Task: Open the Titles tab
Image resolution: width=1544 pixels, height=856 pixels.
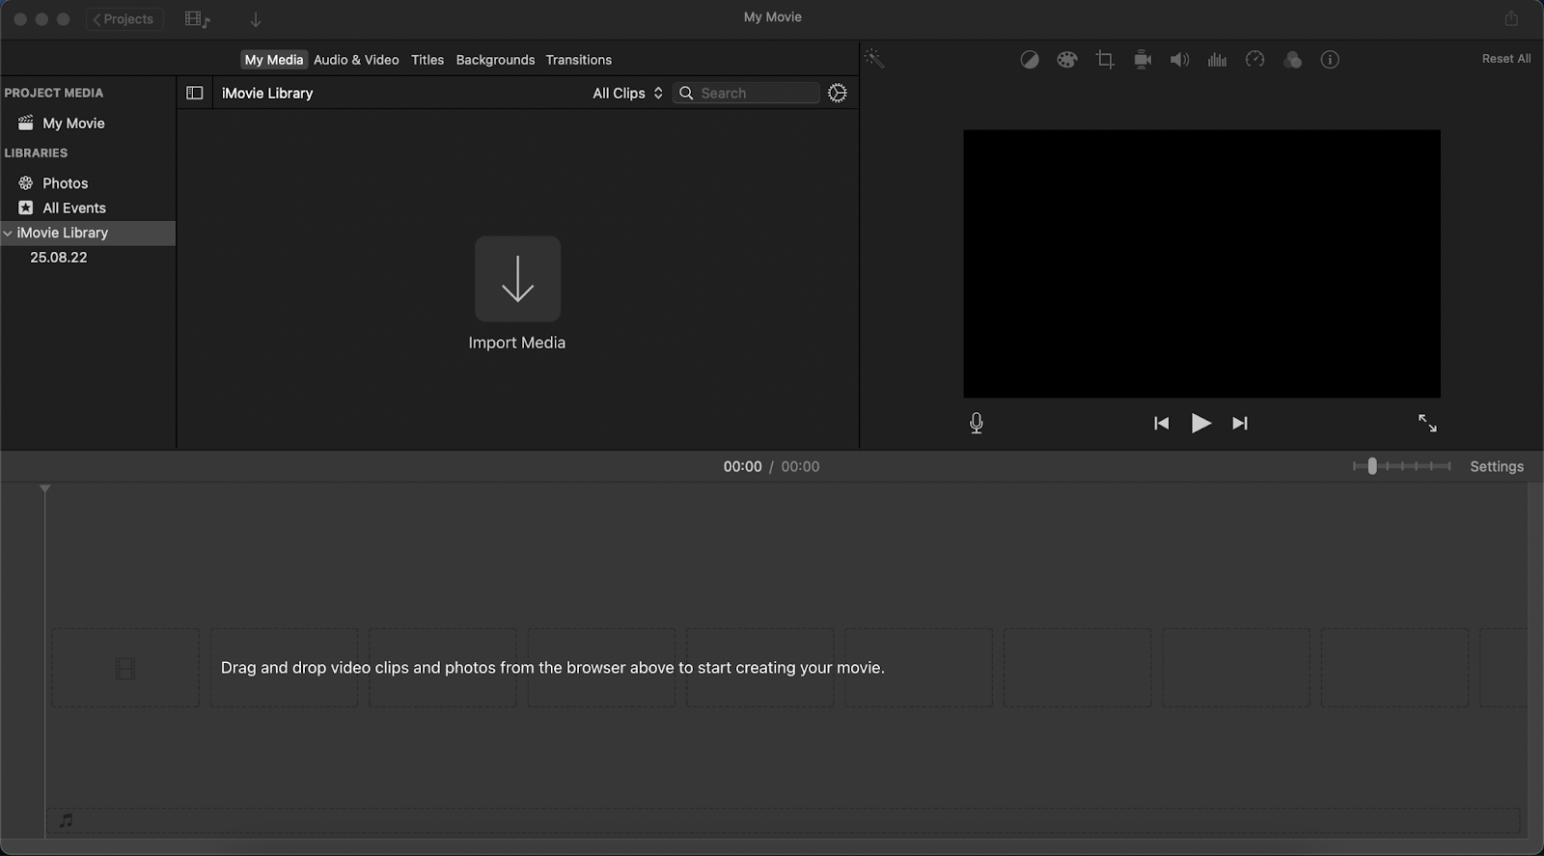Action: tap(427, 60)
